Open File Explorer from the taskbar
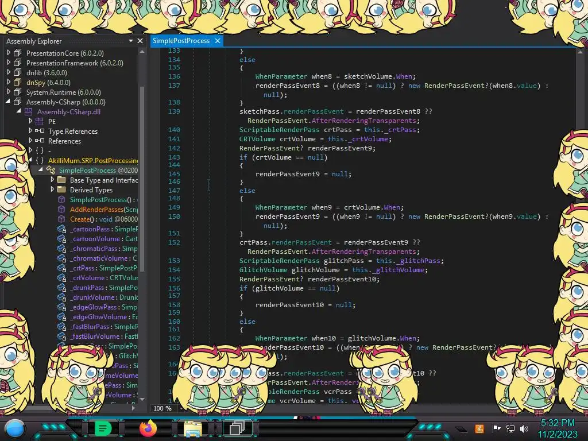 point(192,428)
